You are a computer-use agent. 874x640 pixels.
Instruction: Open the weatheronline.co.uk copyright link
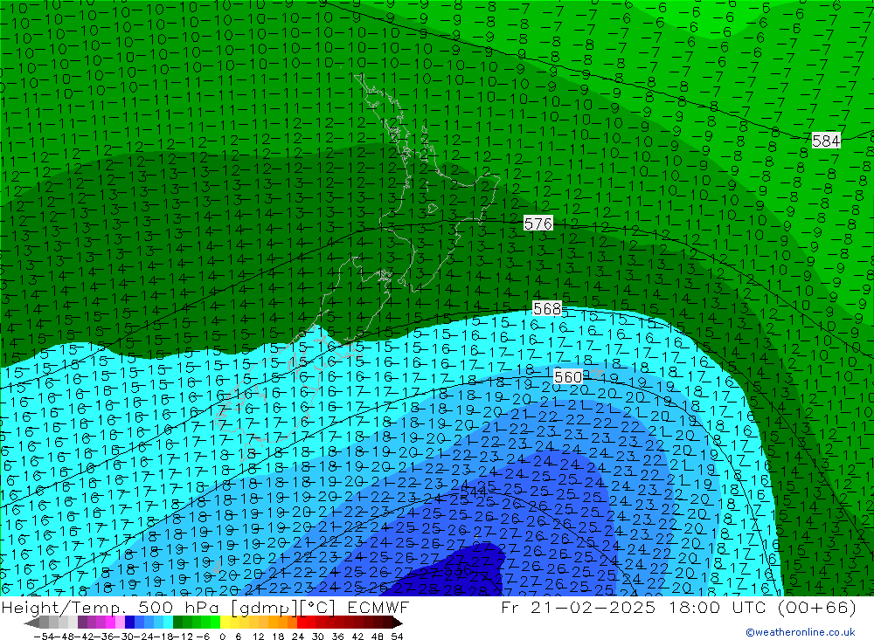click(x=800, y=632)
